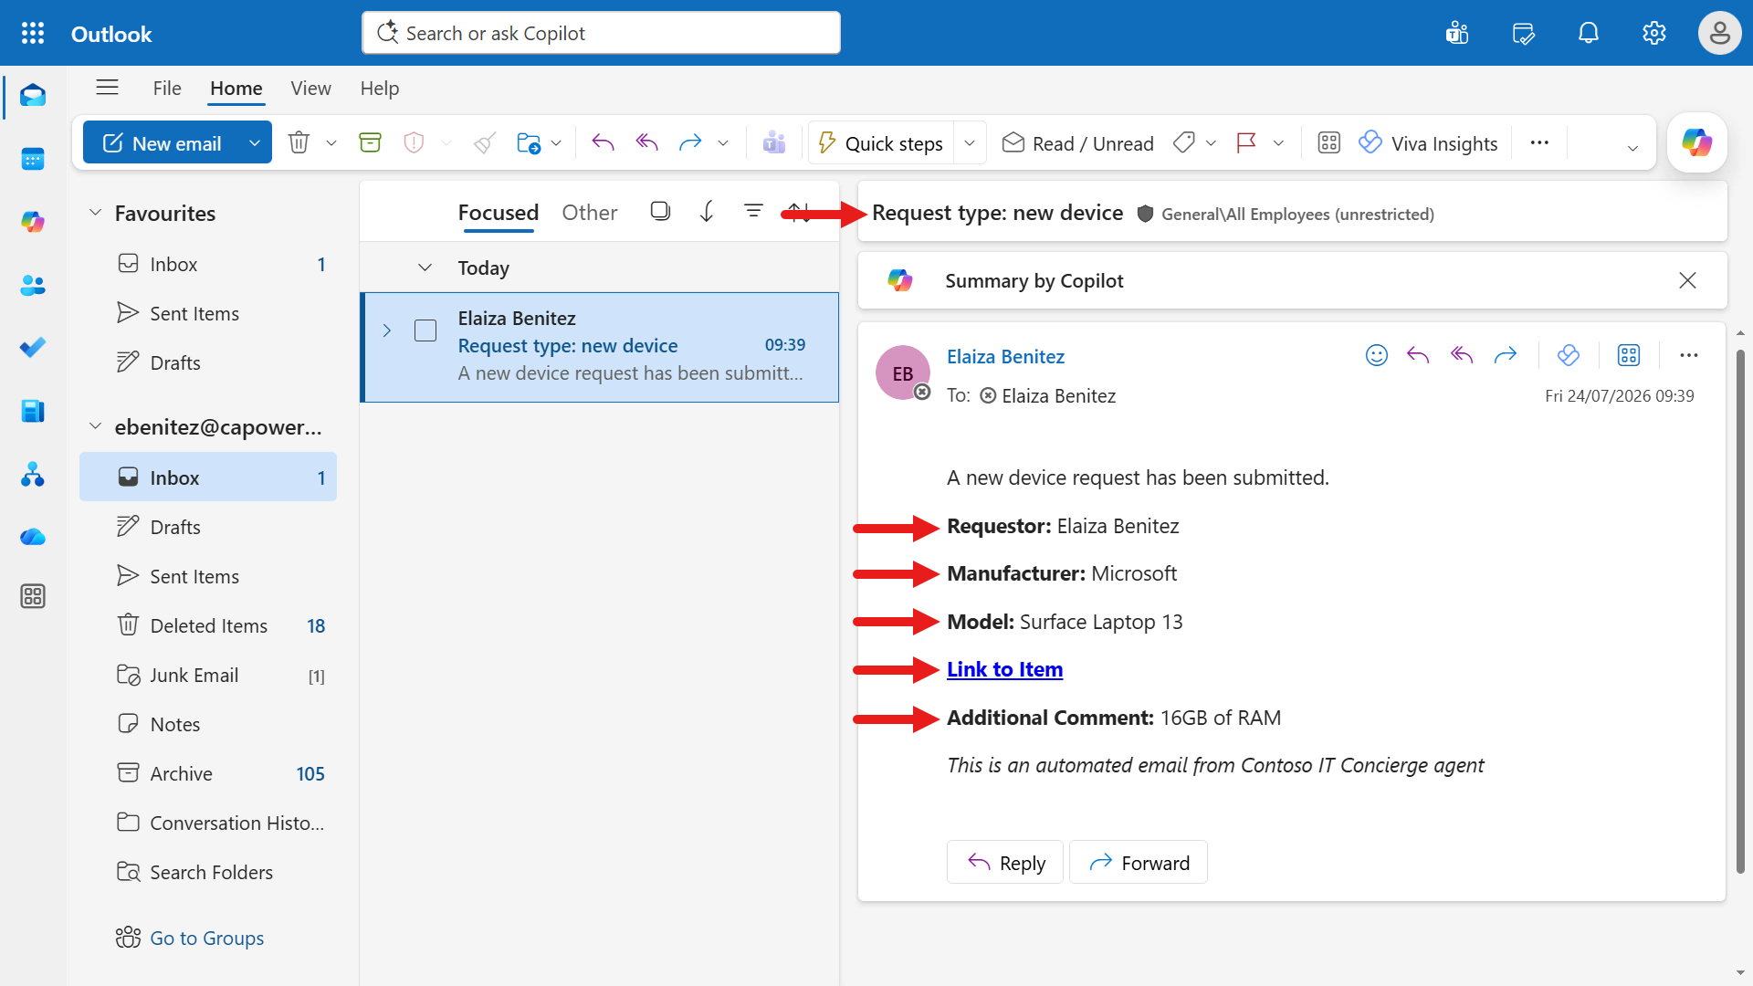Image resolution: width=1753 pixels, height=986 pixels.
Task: Toggle select all messages icon
Action: pyautogui.click(x=660, y=212)
